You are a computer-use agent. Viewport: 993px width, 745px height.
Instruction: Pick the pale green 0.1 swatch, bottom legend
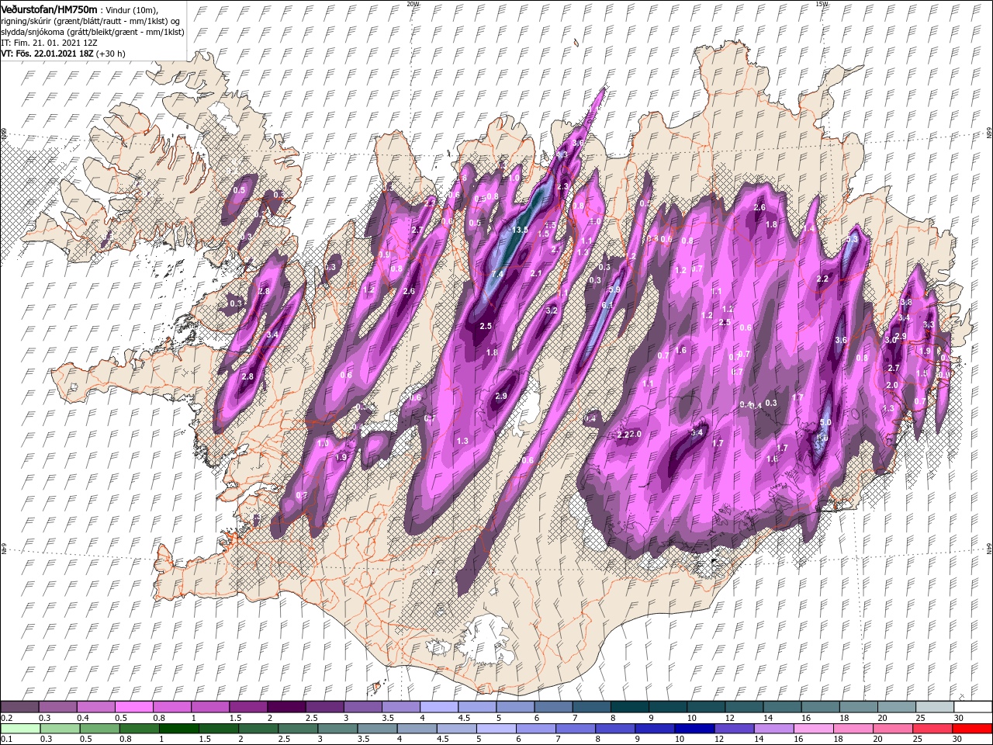click(21, 728)
